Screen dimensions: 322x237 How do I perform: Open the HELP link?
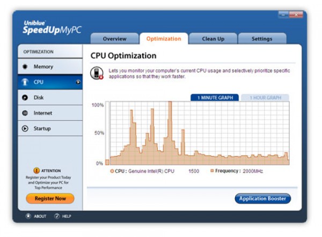pyautogui.click(x=67, y=216)
